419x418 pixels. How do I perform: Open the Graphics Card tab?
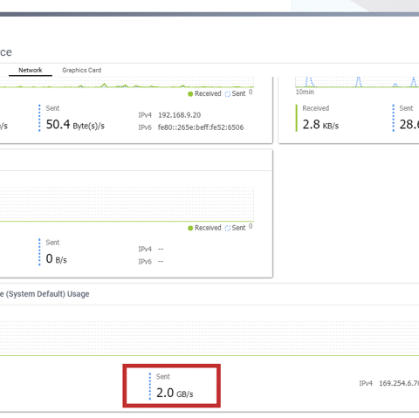point(82,70)
